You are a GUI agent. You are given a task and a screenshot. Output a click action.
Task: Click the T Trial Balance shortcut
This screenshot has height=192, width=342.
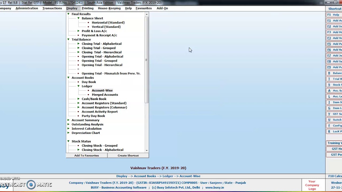(x=334, y=79)
